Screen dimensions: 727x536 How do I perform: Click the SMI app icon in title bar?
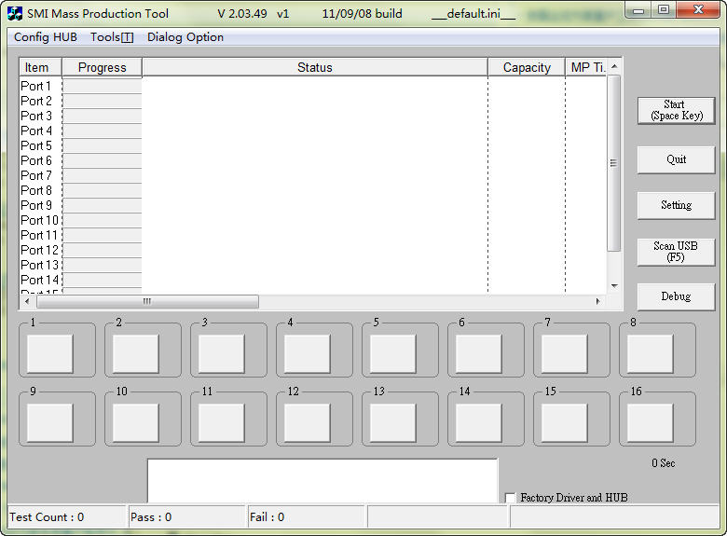(15, 13)
